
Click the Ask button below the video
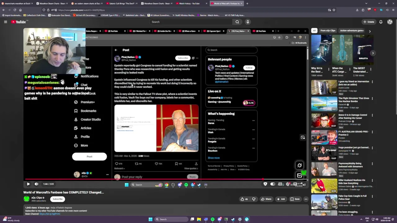[x=281, y=199]
